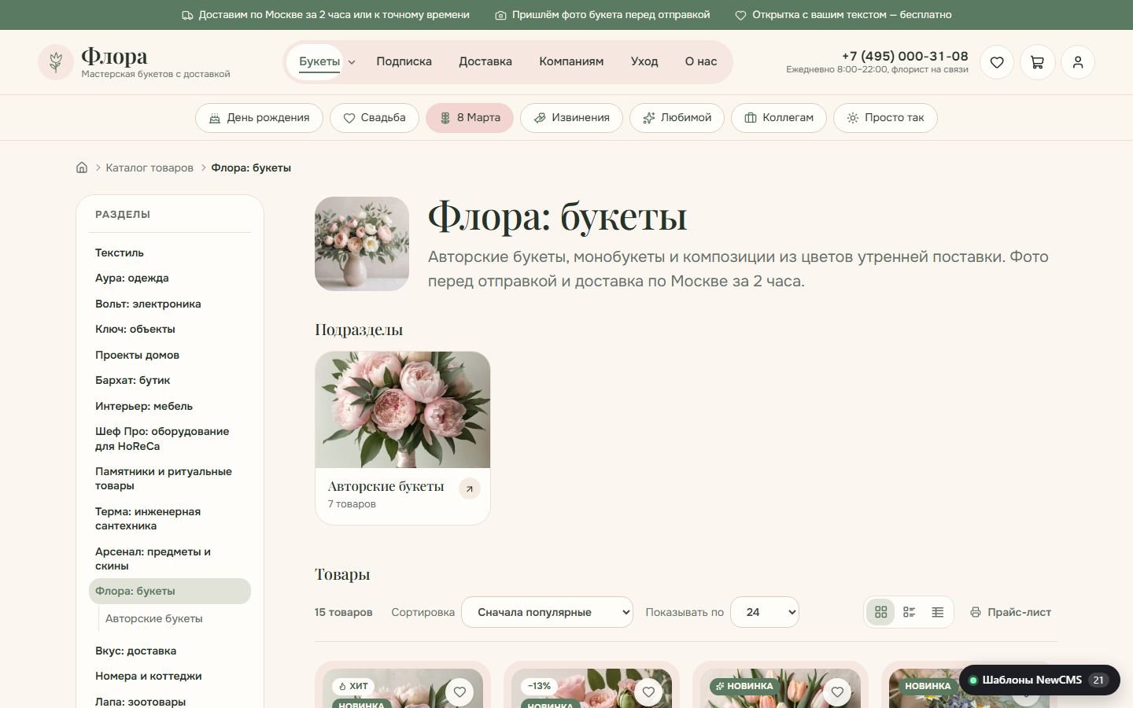This screenshot has width=1133, height=708.
Task: Open Бархат: бутик section
Action: pyautogui.click(x=170, y=380)
